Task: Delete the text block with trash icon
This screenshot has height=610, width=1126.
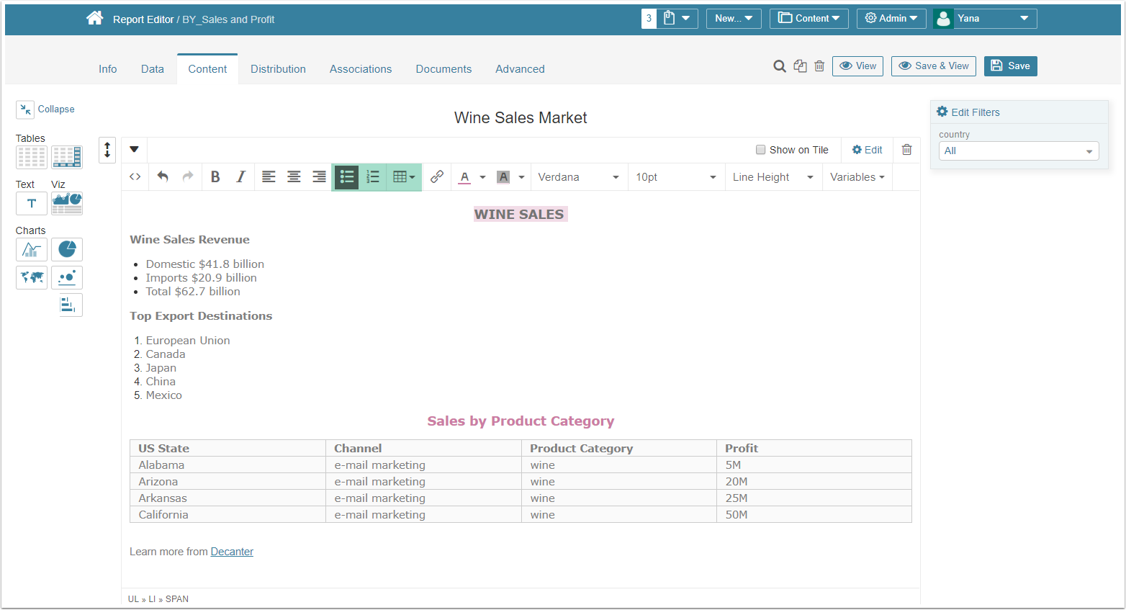Action: pyautogui.click(x=906, y=150)
